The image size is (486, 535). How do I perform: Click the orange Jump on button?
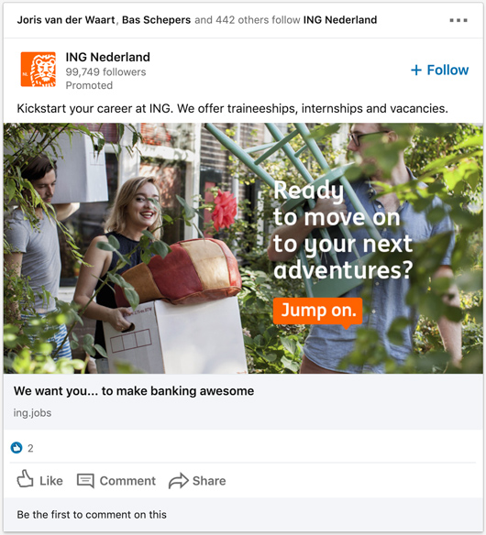coord(317,311)
